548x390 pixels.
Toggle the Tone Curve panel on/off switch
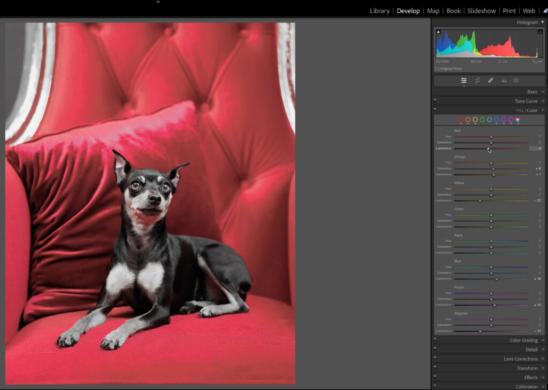[x=435, y=100]
